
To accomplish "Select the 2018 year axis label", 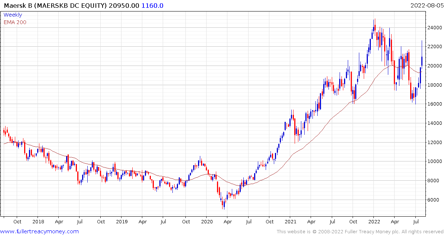I will (38, 222).
